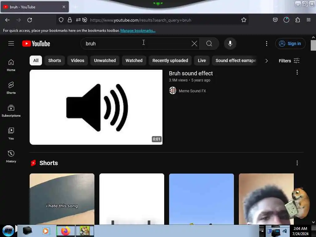The image size is (316, 237).
Task: Open the tracking protection shield
Action: (x=61, y=20)
